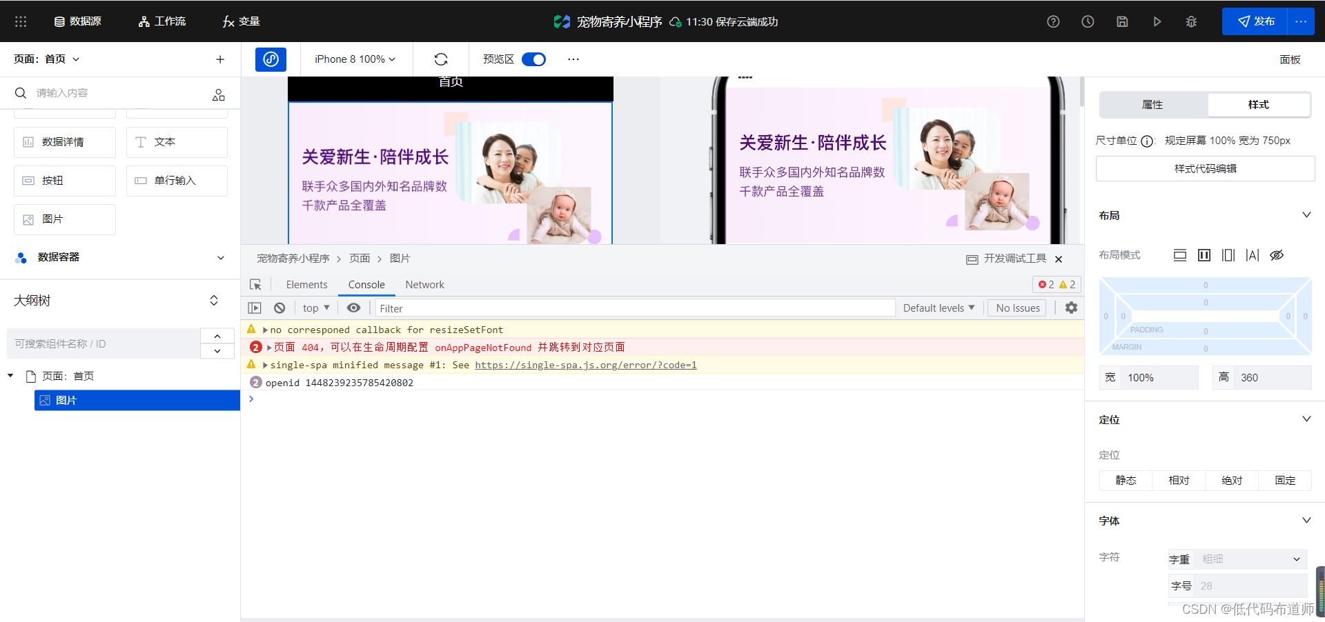Image resolution: width=1325 pixels, height=622 pixels.
Task: Toggle the 预览区 switch off
Action: (533, 59)
